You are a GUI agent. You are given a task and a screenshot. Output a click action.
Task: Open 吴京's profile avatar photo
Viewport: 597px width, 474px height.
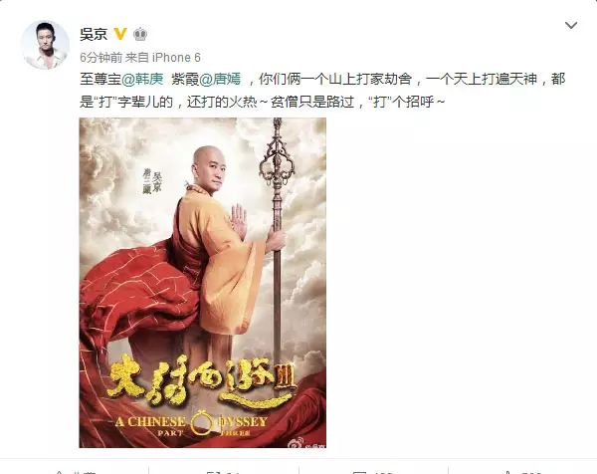click(x=45, y=45)
